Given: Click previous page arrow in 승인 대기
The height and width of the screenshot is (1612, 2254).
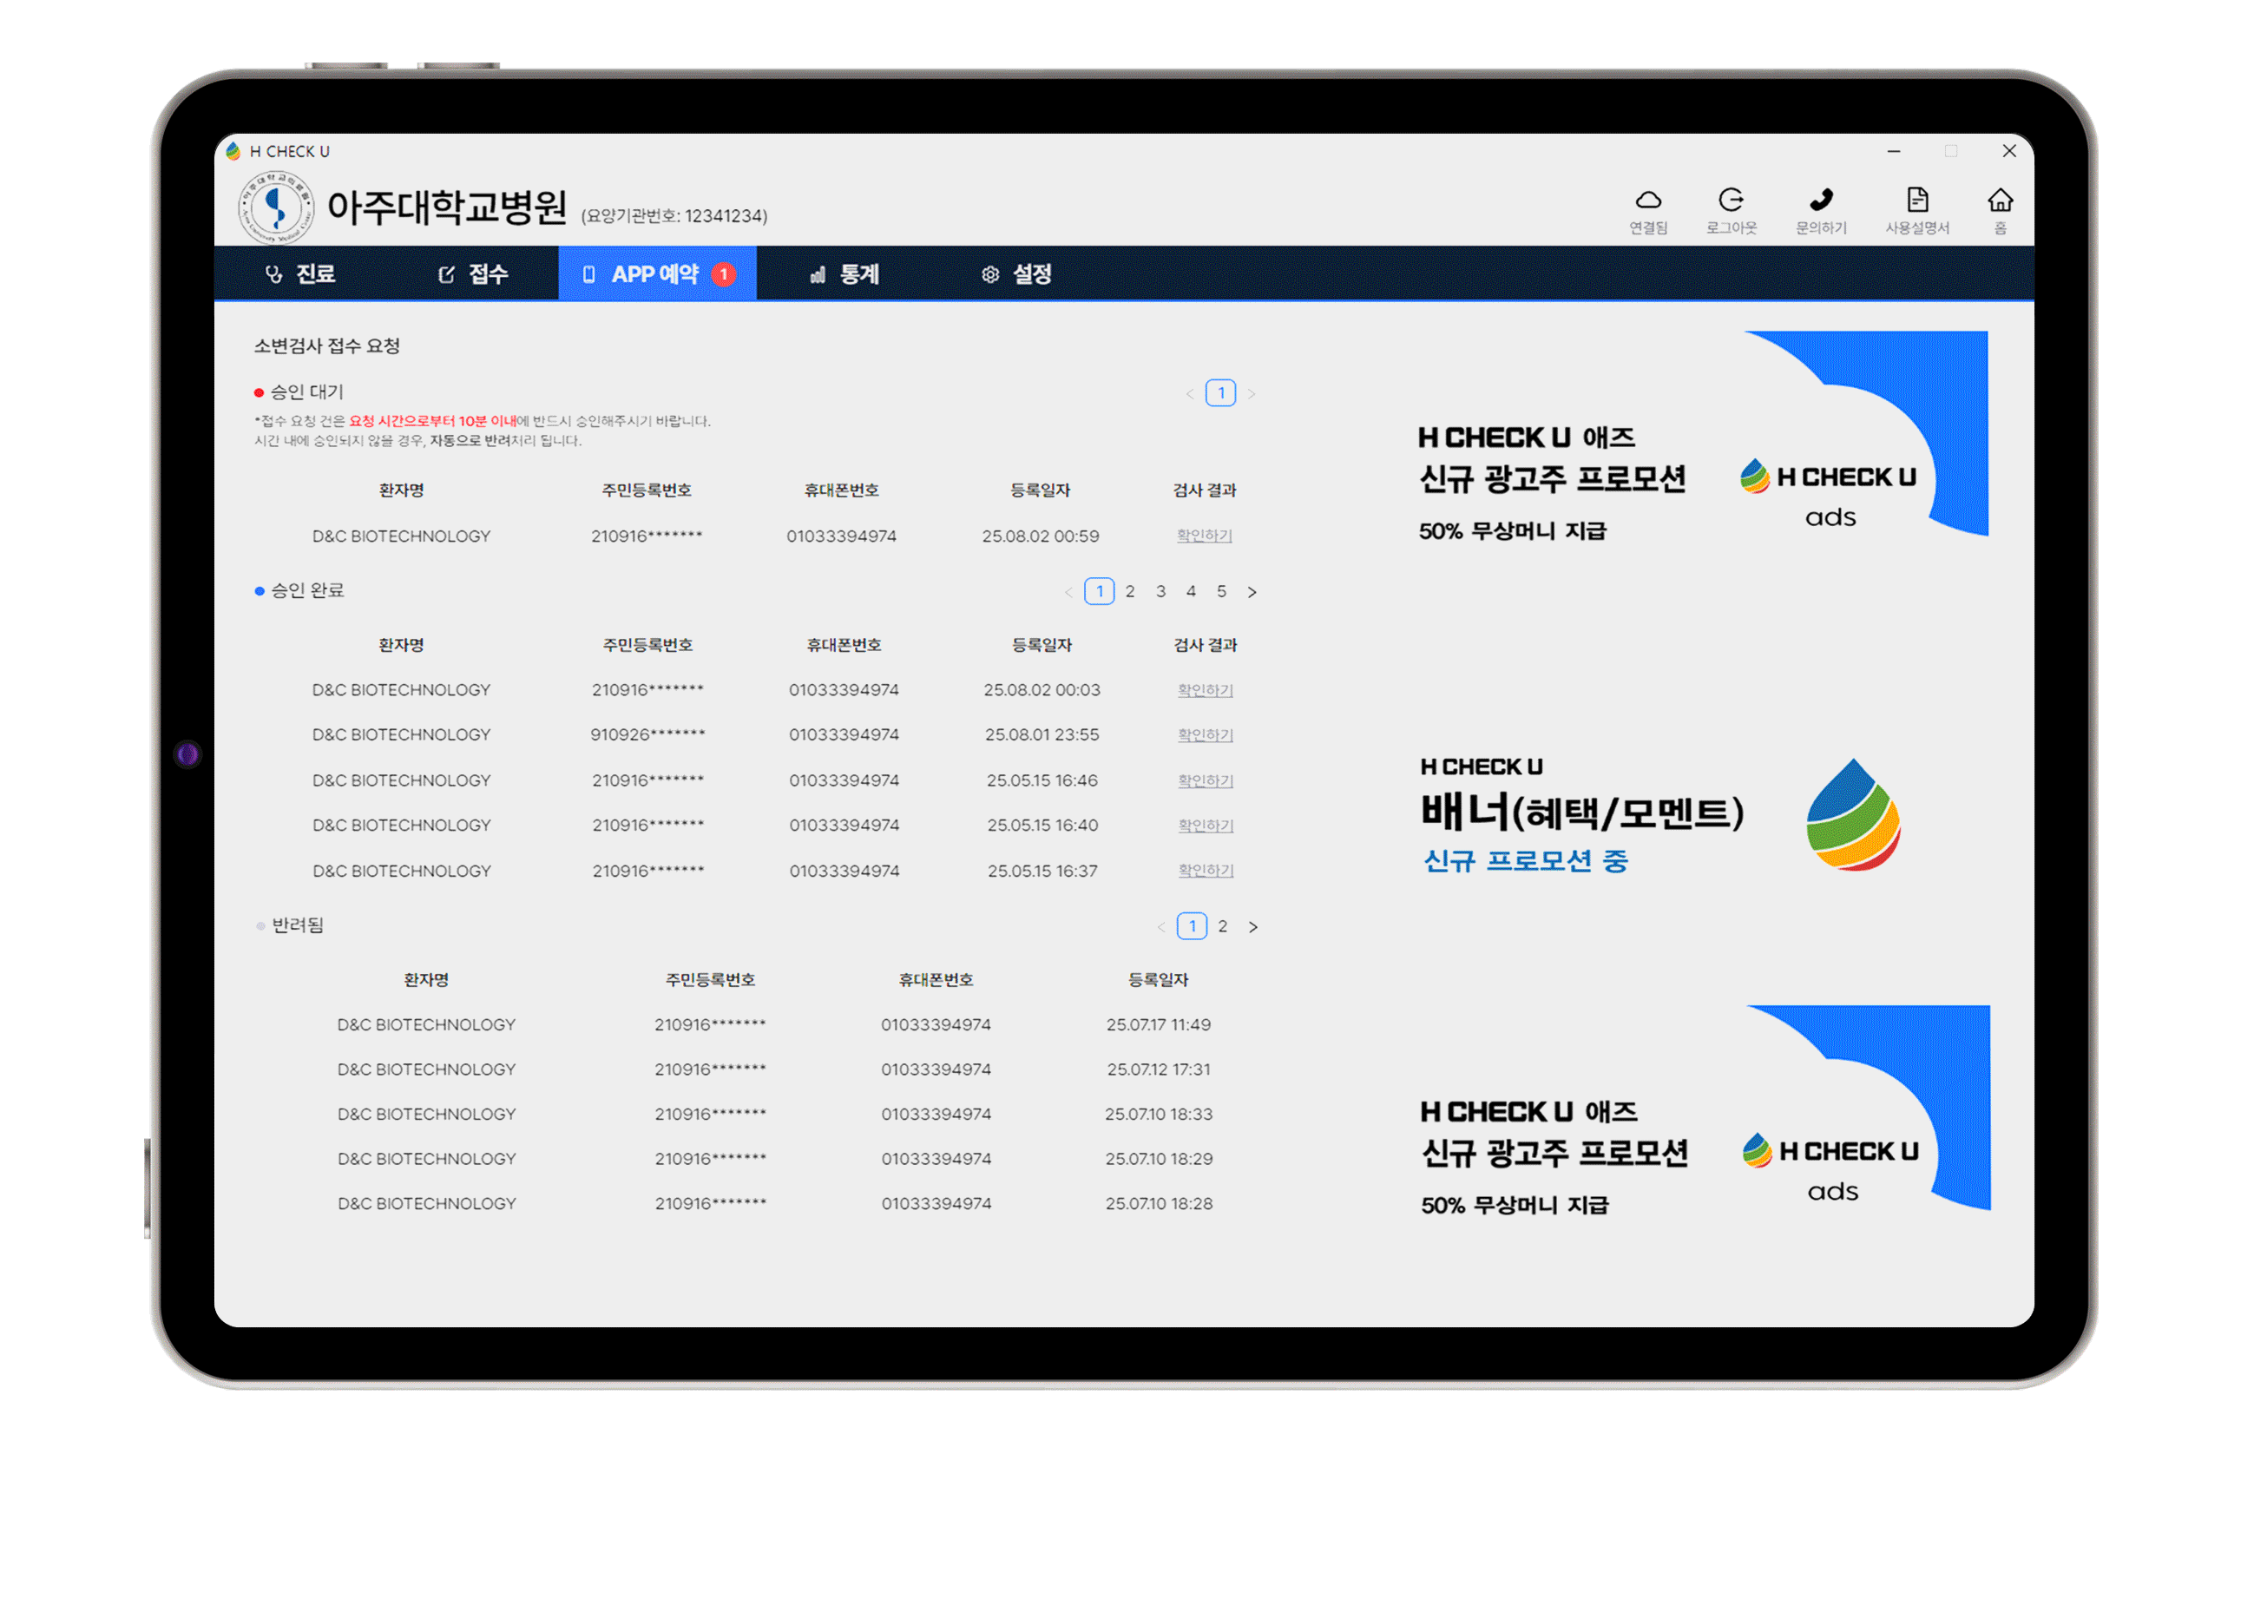Looking at the screenshot, I should pos(1189,394).
